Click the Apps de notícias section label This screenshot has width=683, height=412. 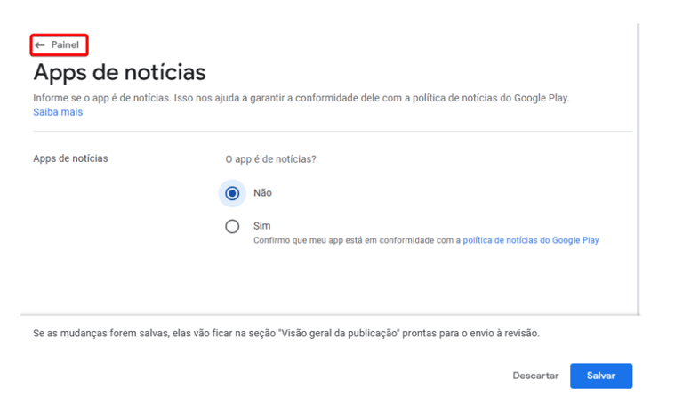(x=70, y=158)
